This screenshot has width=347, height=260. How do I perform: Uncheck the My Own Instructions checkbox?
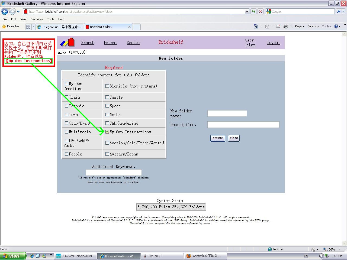(107, 132)
